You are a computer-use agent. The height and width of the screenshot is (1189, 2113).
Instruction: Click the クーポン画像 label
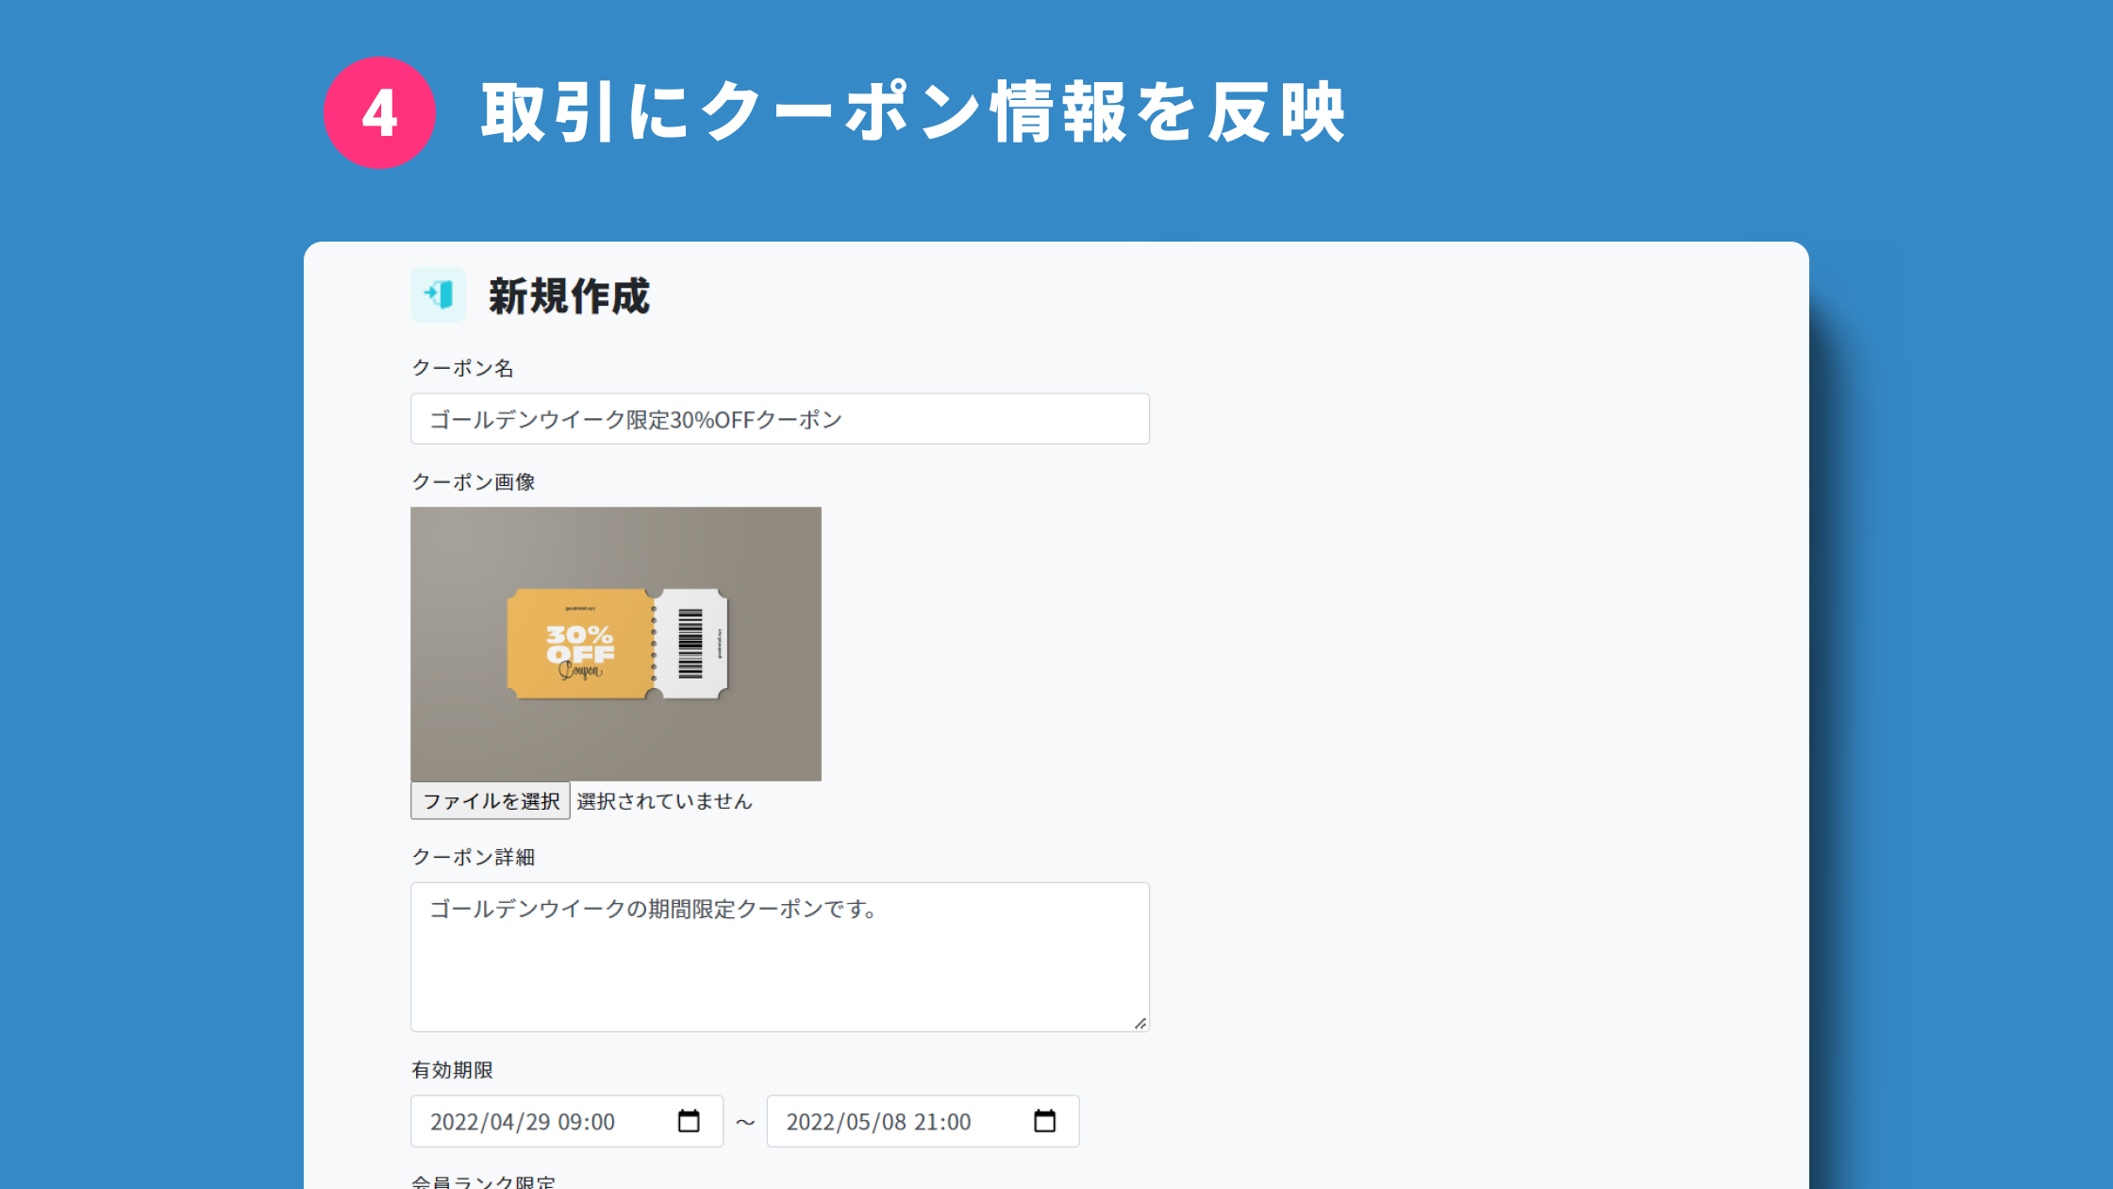click(473, 482)
